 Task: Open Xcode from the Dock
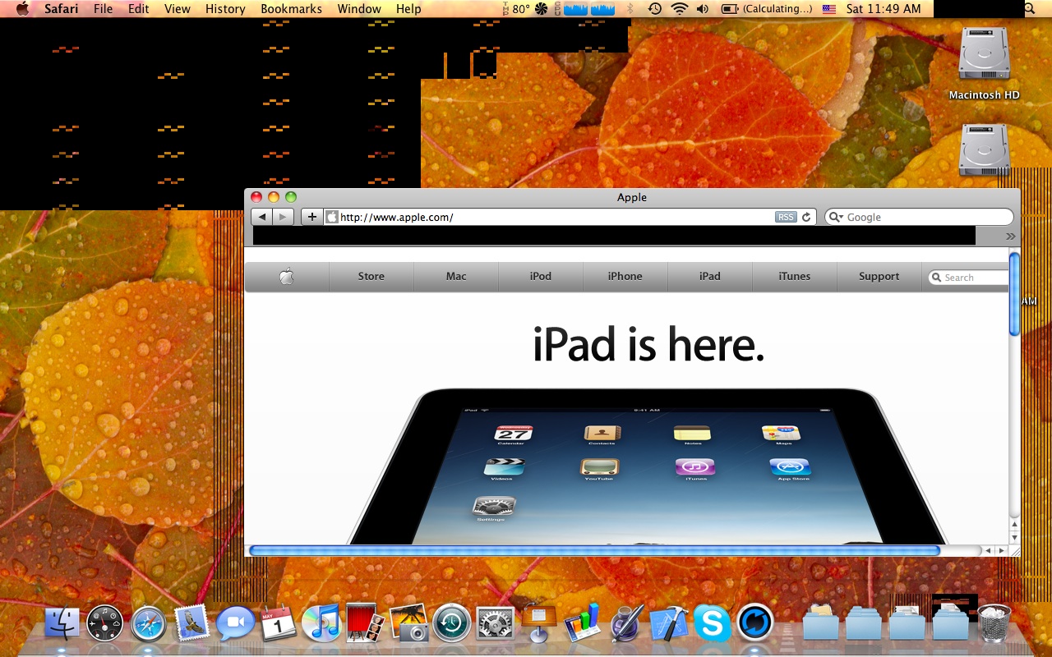pyautogui.click(x=669, y=624)
